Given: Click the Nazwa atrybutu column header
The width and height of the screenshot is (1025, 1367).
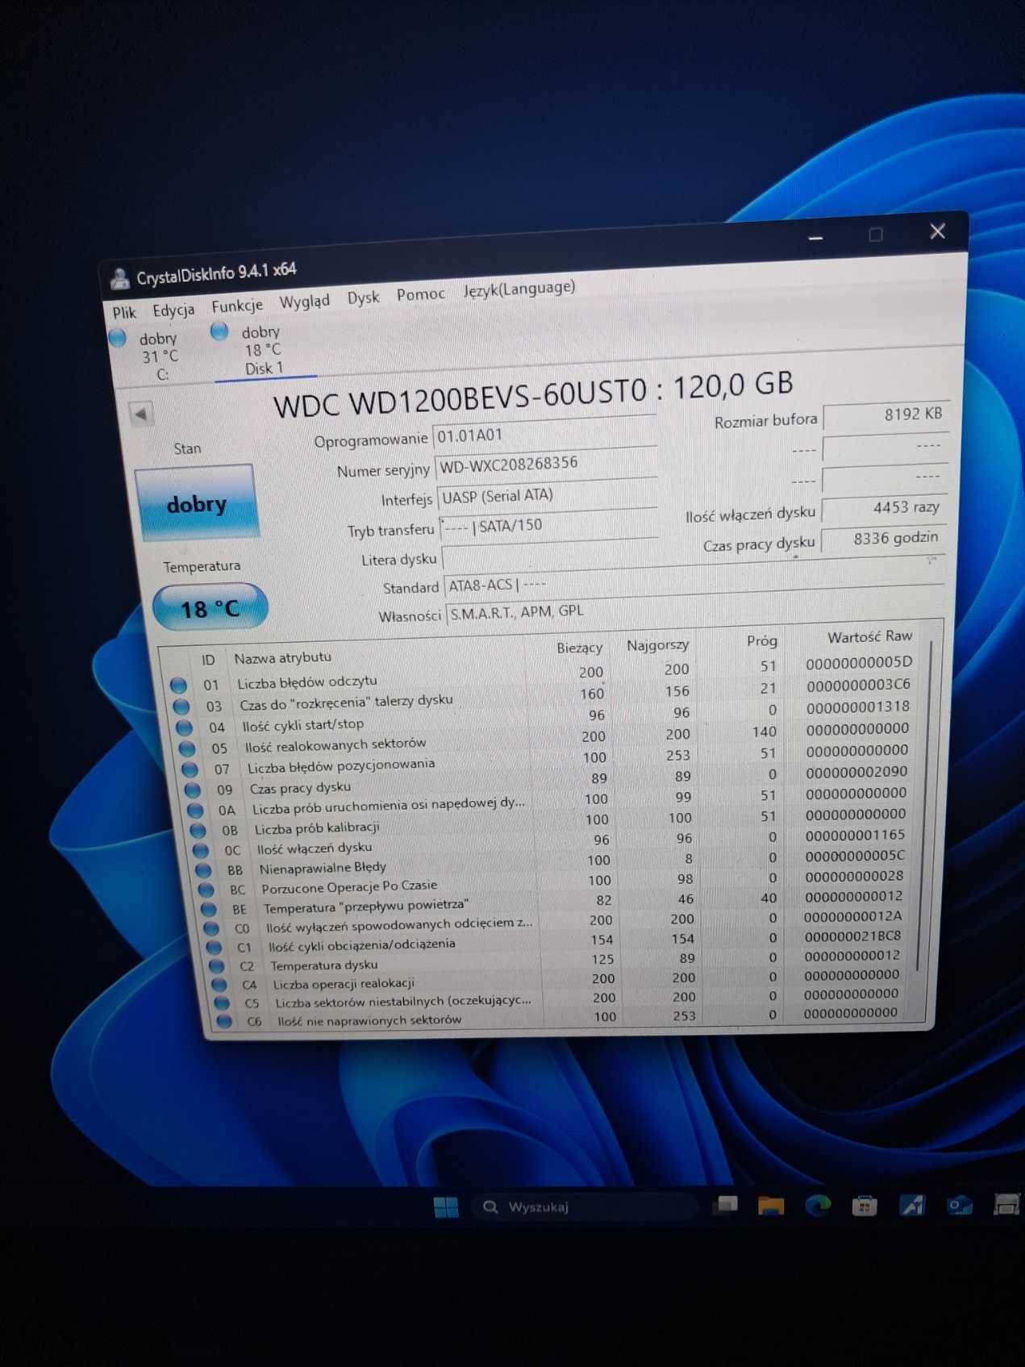Looking at the screenshot, I should 282,658.
